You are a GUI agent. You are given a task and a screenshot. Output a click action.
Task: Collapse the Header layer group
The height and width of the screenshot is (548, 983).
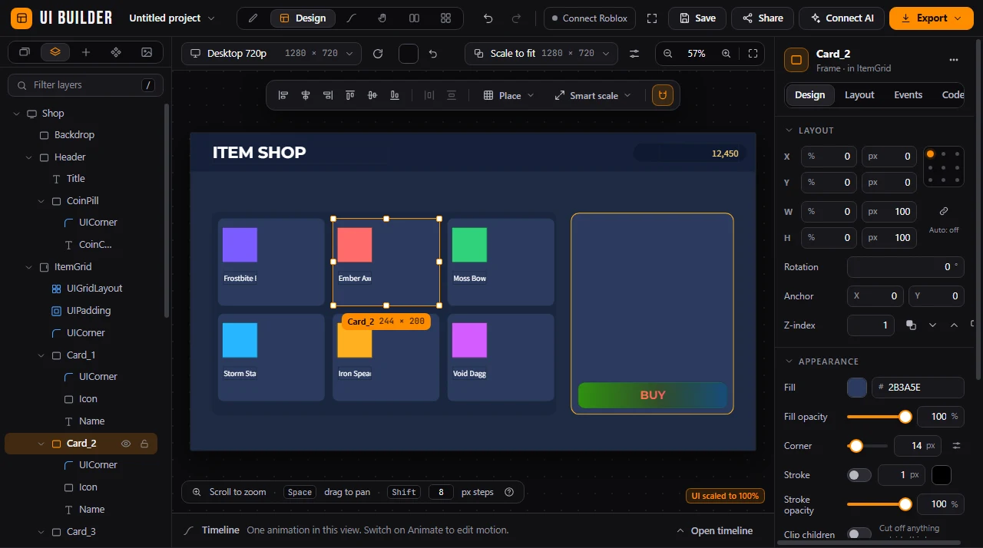29,157
